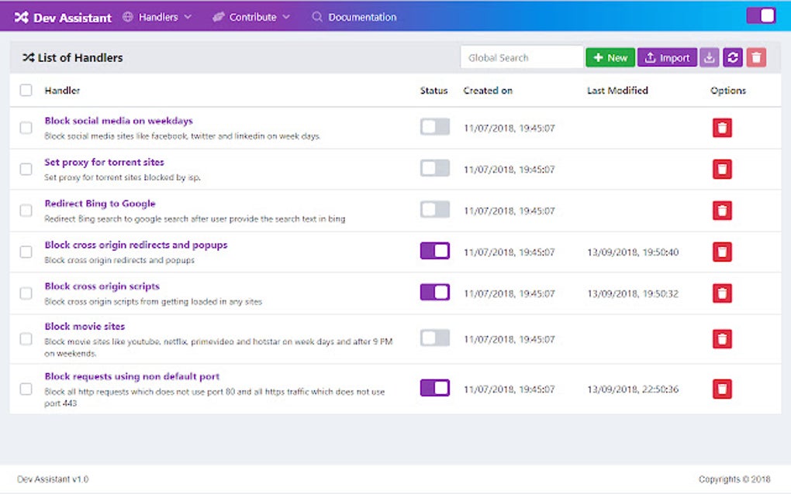Open the Redirect Bing to Google link

(100, 204)
